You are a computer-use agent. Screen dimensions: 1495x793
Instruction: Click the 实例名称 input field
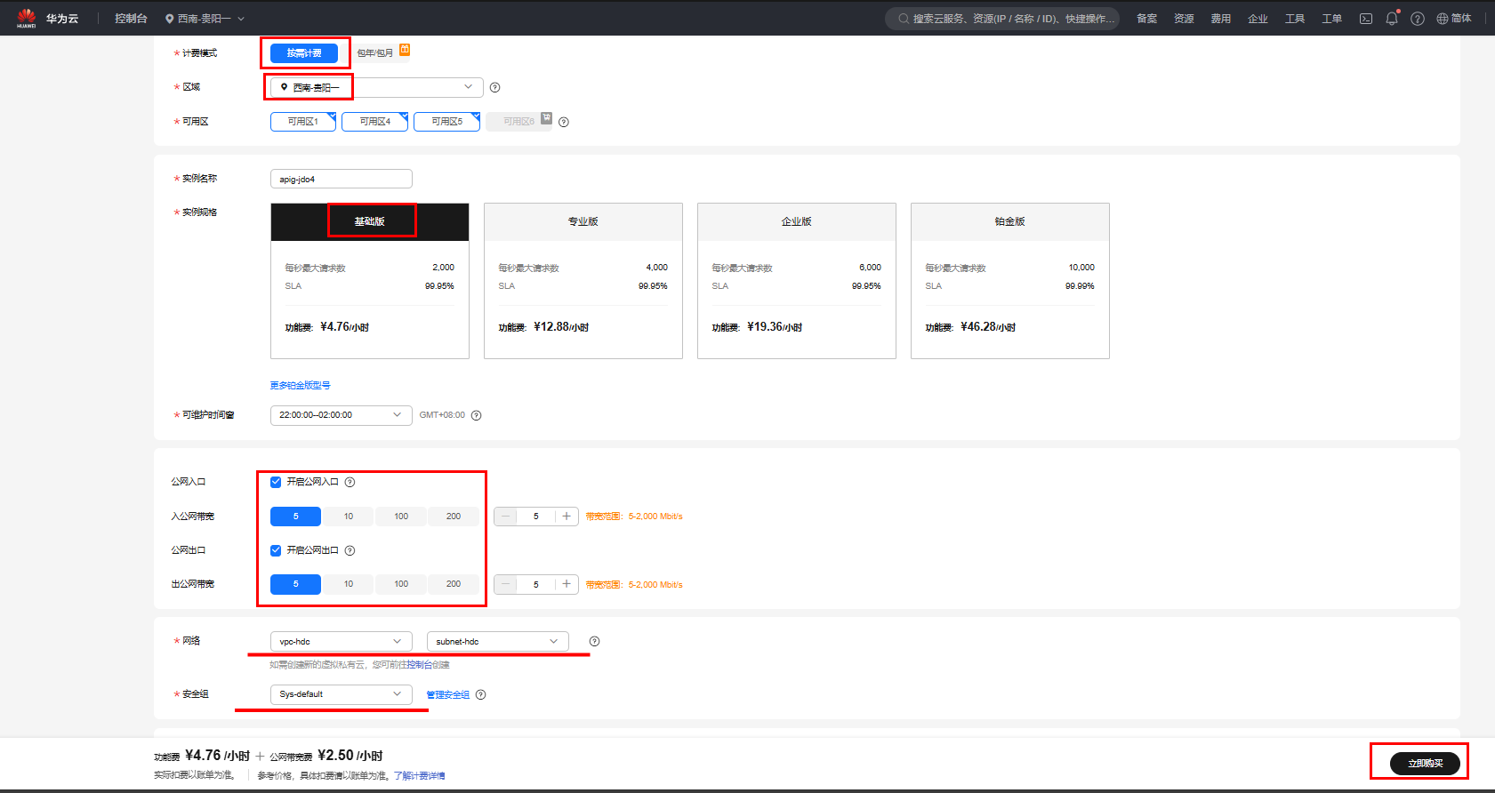coord(341,179)
